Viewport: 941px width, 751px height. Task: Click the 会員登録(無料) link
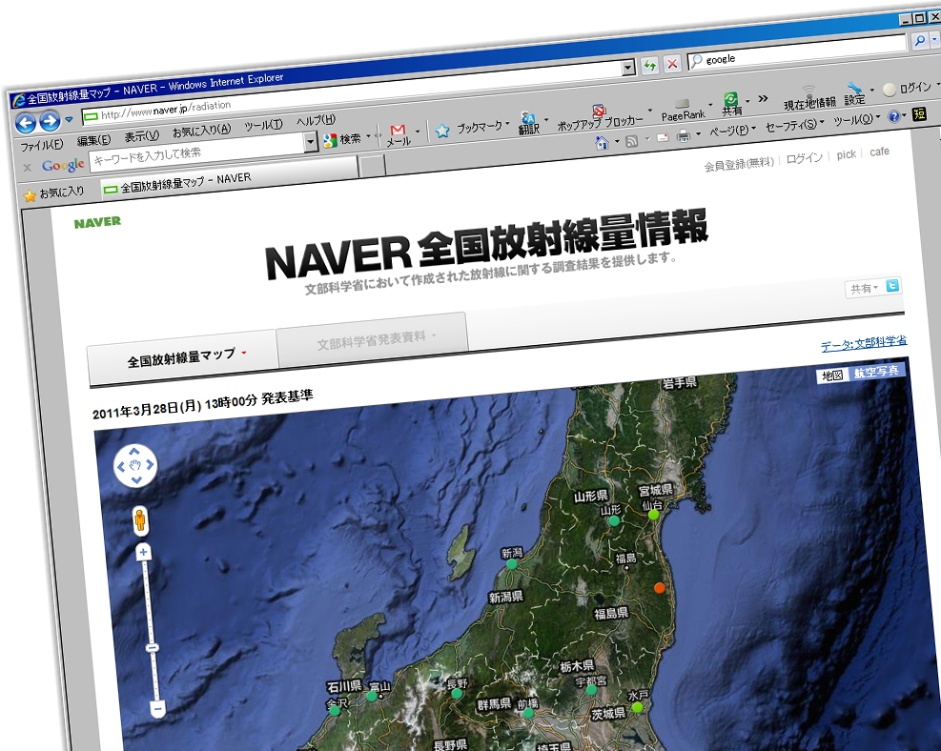pos(739,164)
